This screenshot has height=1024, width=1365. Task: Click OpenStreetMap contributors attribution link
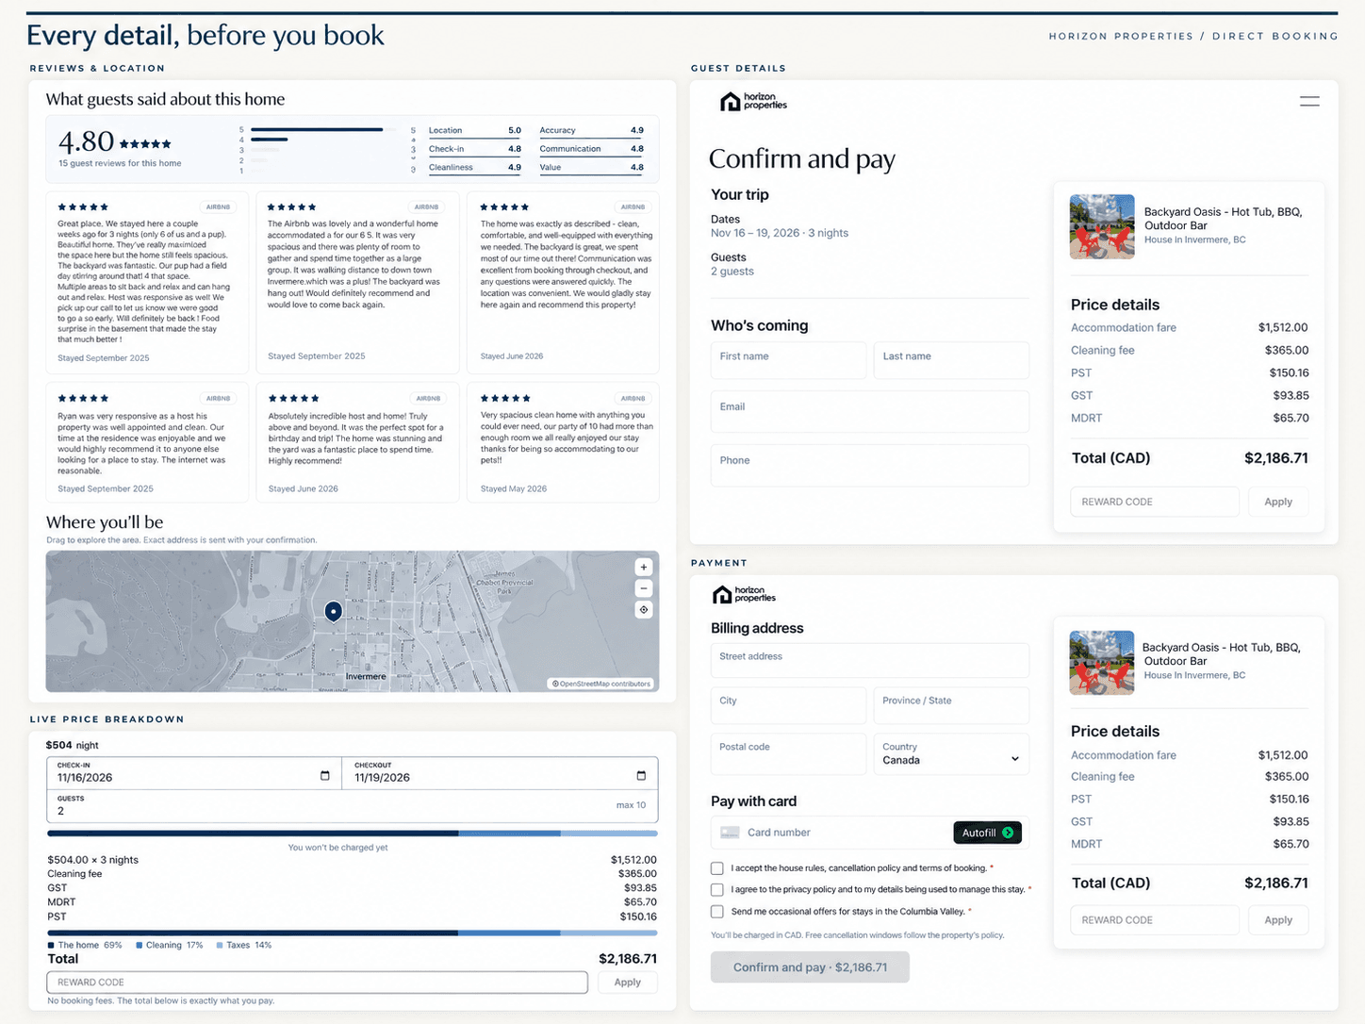click(x=601, y=684)
